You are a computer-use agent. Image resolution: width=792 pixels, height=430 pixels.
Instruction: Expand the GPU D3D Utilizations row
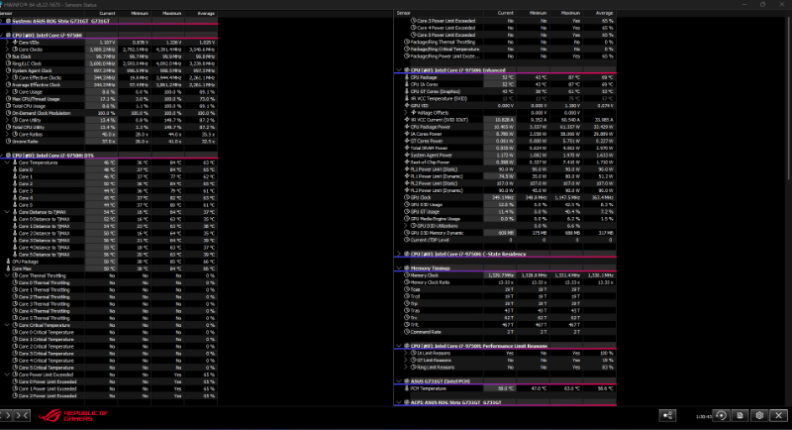[x=406, y=226]
